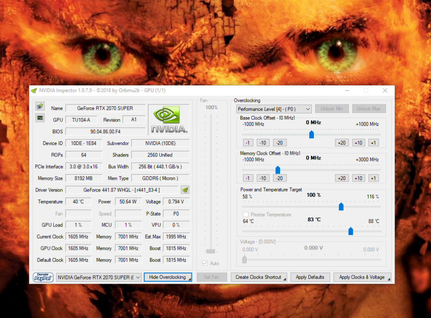Viewport: 431px width, 318px height.
Task: Close the NVIDIA Inspector window
Action: [x=385, y=90]
